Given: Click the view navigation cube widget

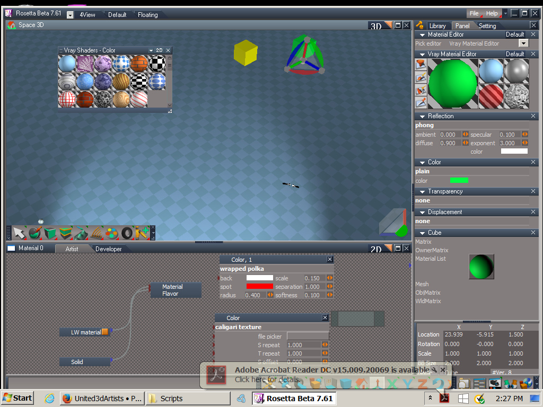Looking at the screenshot, I should 393,223.
